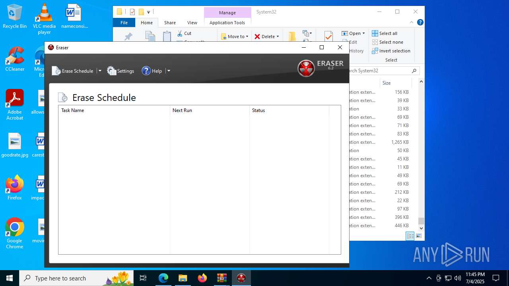Image resolution: width=509 pixels, height=286 pixels.
Task: Select the goodrate.jpg desktop file
Action: click(15, 145)
